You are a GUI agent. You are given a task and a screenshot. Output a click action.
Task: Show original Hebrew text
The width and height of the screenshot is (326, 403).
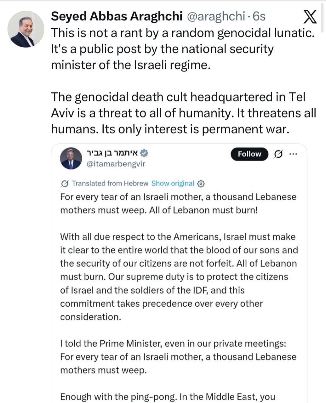[x=173, y=183]
